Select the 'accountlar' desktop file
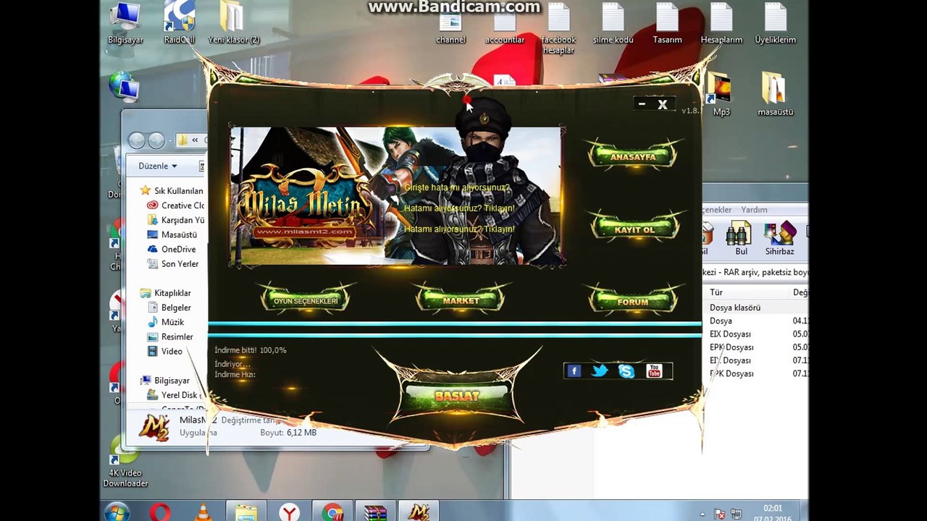 click(505, 24)
